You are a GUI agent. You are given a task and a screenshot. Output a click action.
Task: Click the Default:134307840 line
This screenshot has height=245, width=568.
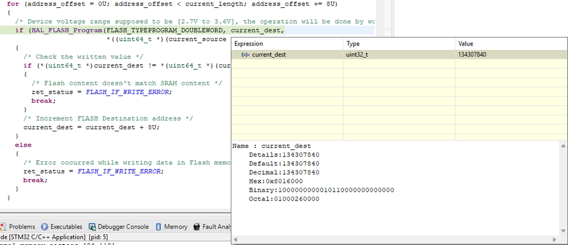point(284,164)
